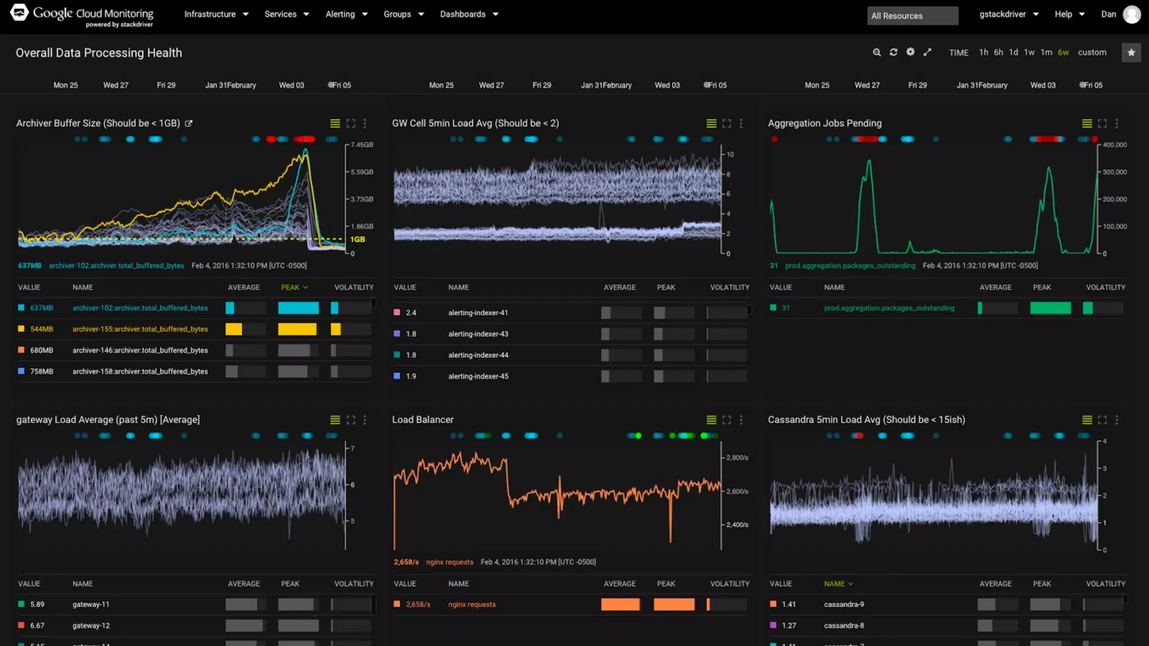Open the Dashboards menu
The image size is (1149, 646).
[x=469, y=14]
